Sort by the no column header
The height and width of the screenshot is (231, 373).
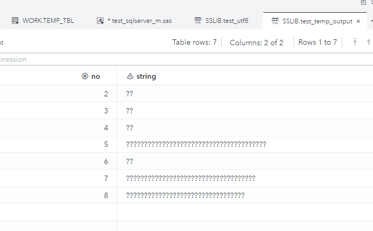[96, 77]
